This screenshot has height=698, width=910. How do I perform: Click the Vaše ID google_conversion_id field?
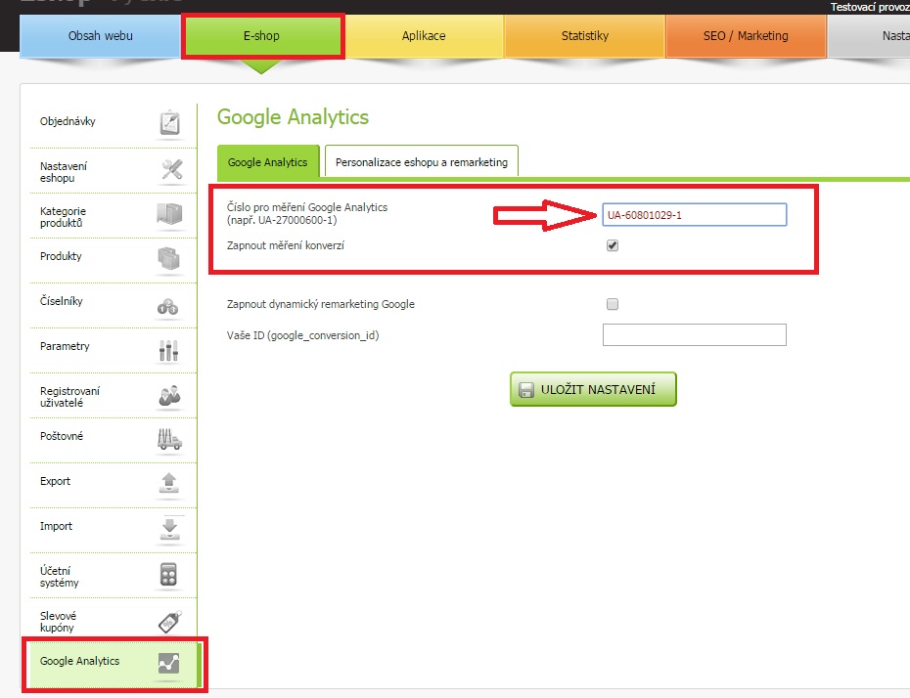click(x=694, y=335)
